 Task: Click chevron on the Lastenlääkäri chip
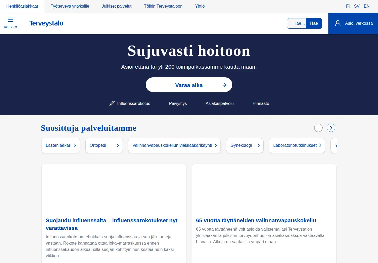[x=75, y=145]
